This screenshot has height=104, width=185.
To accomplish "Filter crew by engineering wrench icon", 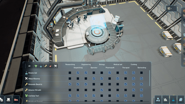I will coord(46,66).
